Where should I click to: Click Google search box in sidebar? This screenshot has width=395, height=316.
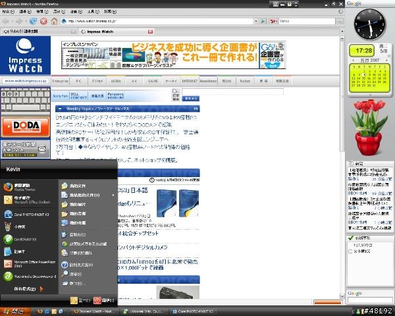[x=370, y=300]
